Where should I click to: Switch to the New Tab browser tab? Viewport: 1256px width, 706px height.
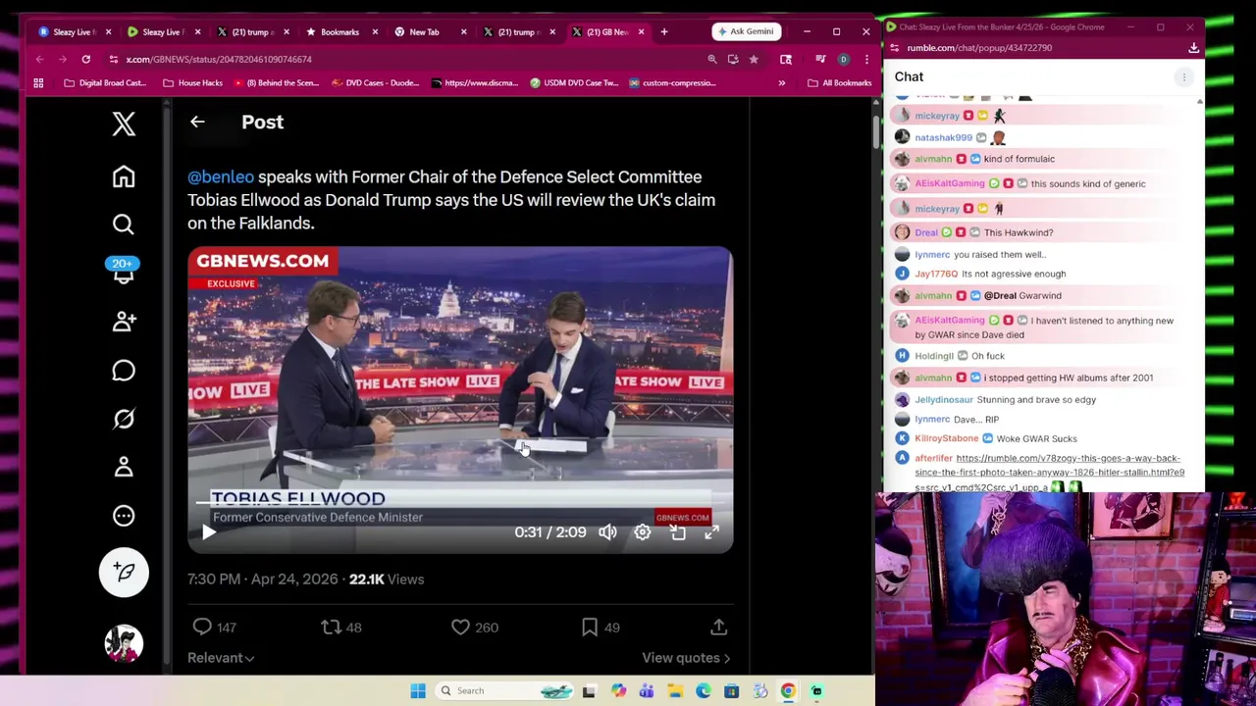[x=424, y=31]
